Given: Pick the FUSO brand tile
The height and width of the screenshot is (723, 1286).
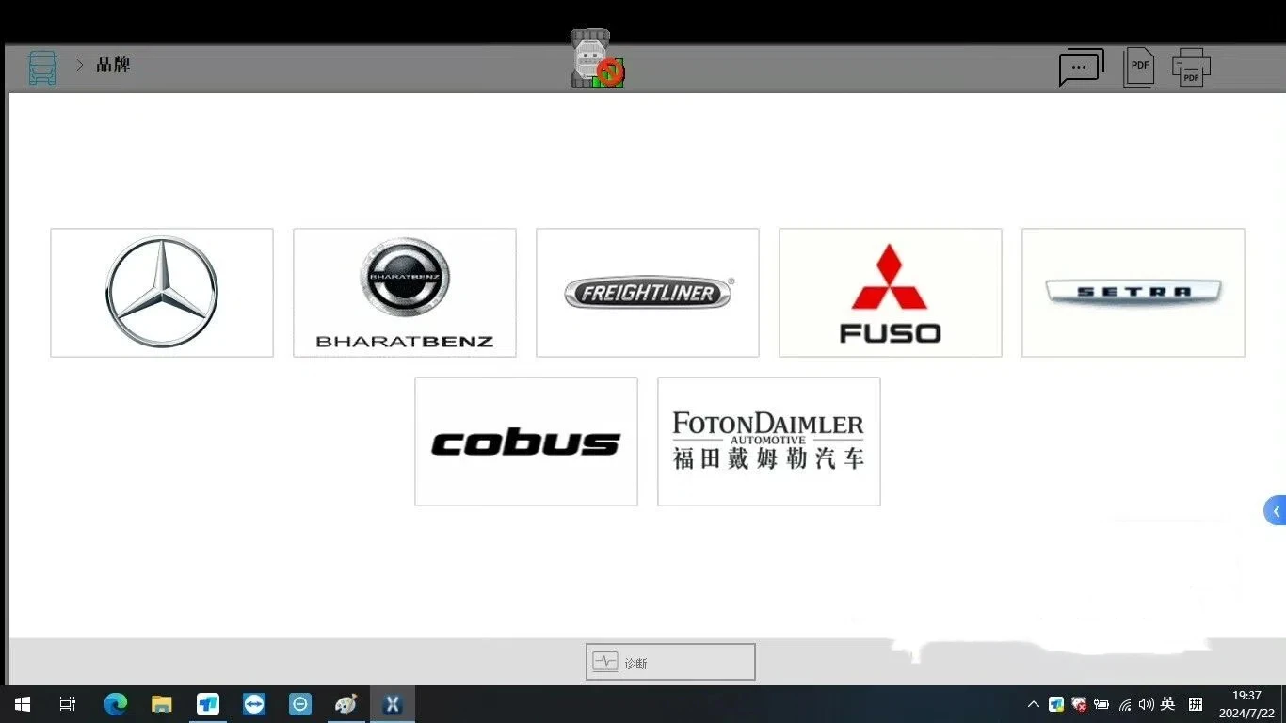Looking at the screenshot, I should click(x=891, y=293).
